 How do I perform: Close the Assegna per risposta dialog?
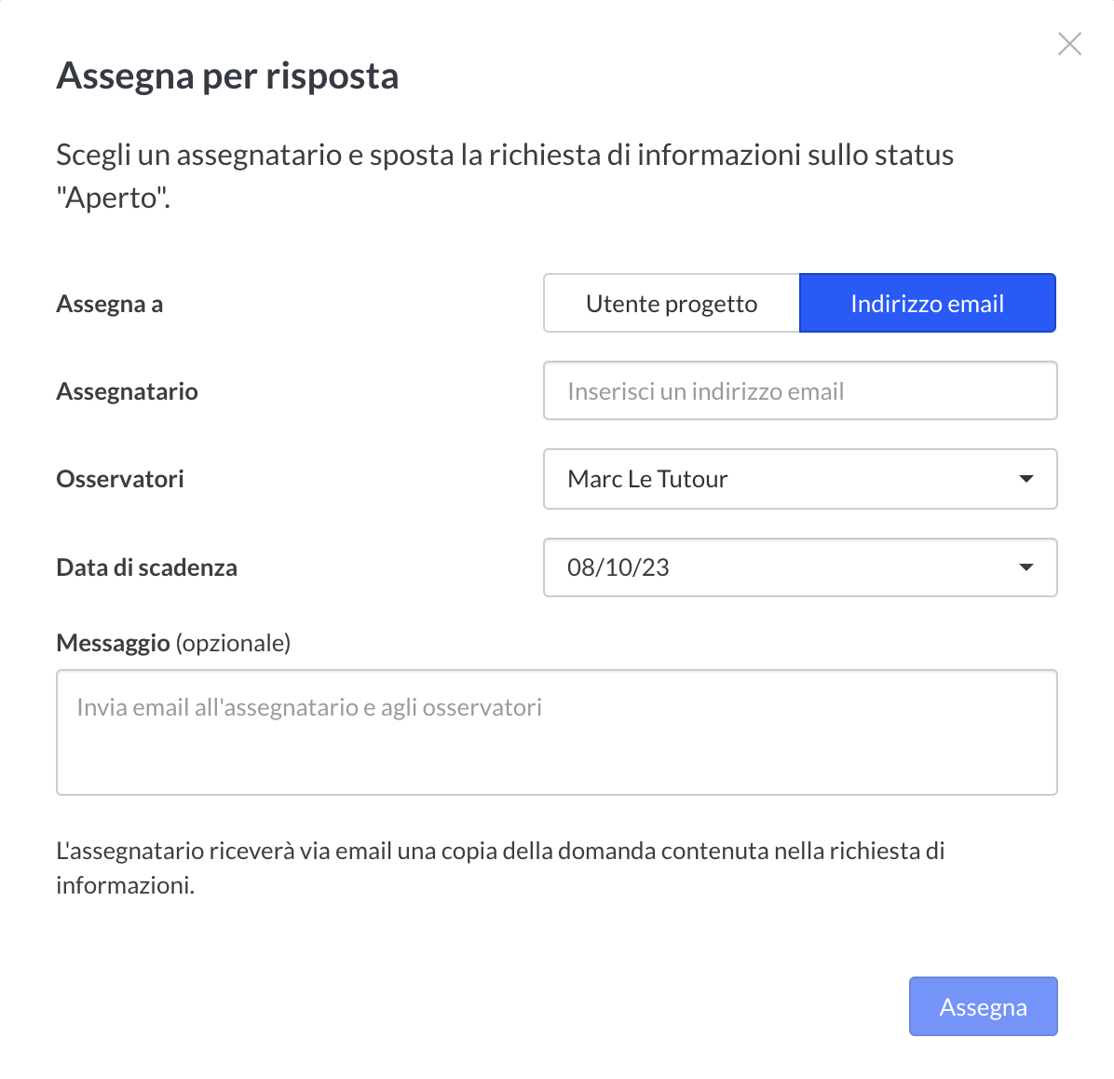1069,44
